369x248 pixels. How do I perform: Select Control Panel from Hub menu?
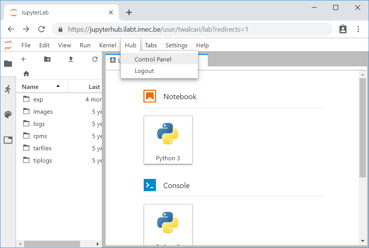click(x=159, y=59)
